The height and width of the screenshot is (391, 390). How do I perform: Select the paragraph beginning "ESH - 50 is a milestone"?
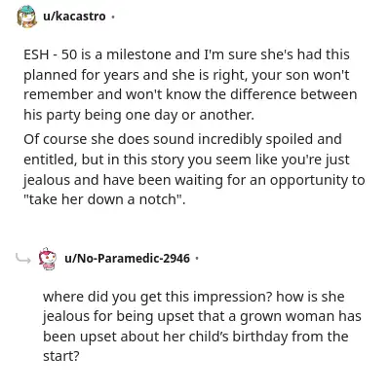[190, 85]
